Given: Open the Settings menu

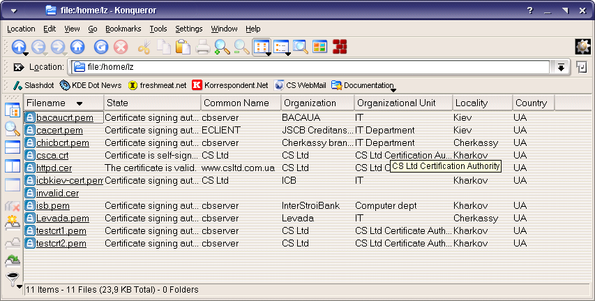Looking at the screenshot, I should click(x=188, y=29).
